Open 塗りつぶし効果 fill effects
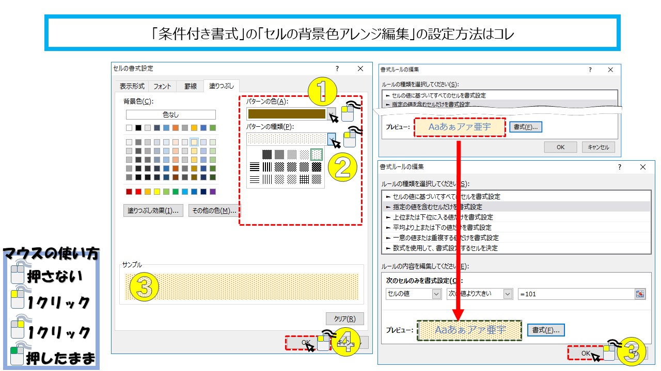This screenshot has width=661, height=371. coord(153,211)
